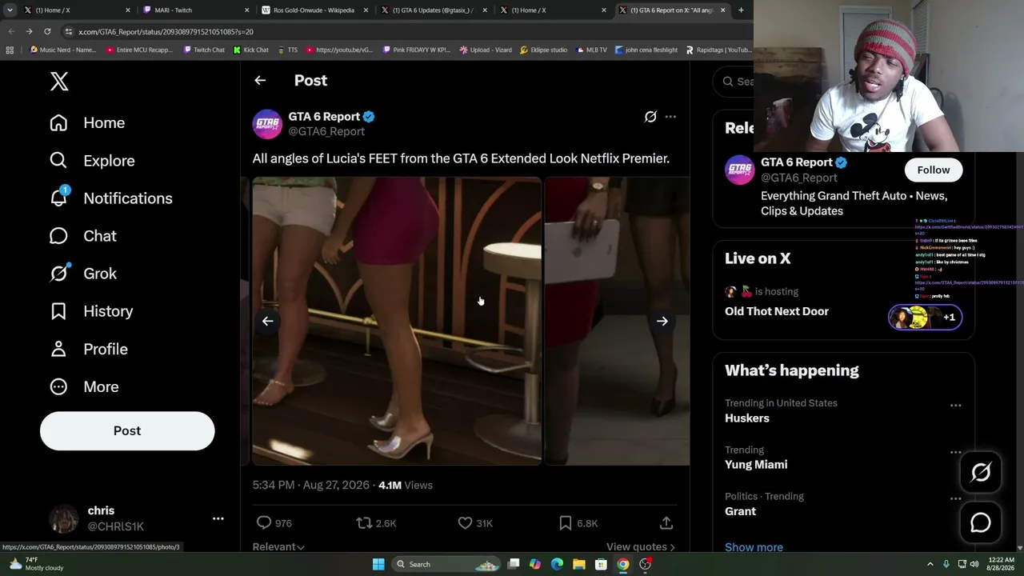The image size is (1024, 576).
Task: Click Show more under What's happening
Action: tap(754, 547)
